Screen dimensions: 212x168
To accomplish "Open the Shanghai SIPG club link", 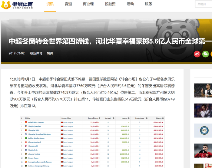I will coord(34,130).
